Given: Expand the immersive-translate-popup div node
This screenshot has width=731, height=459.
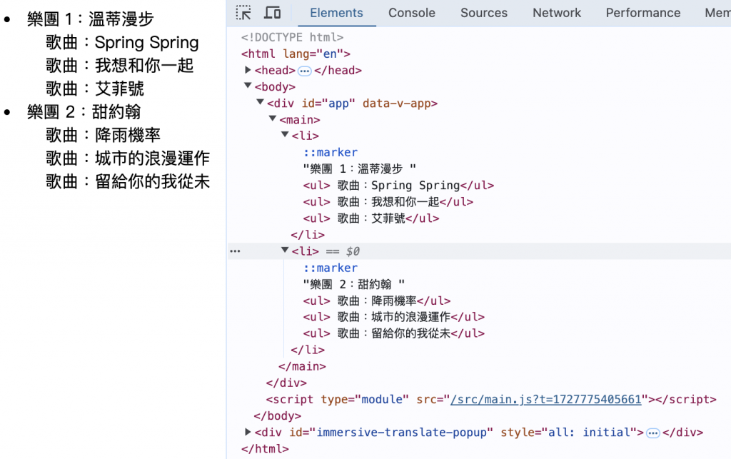Looking at the screenshot, I should point(248,432).
